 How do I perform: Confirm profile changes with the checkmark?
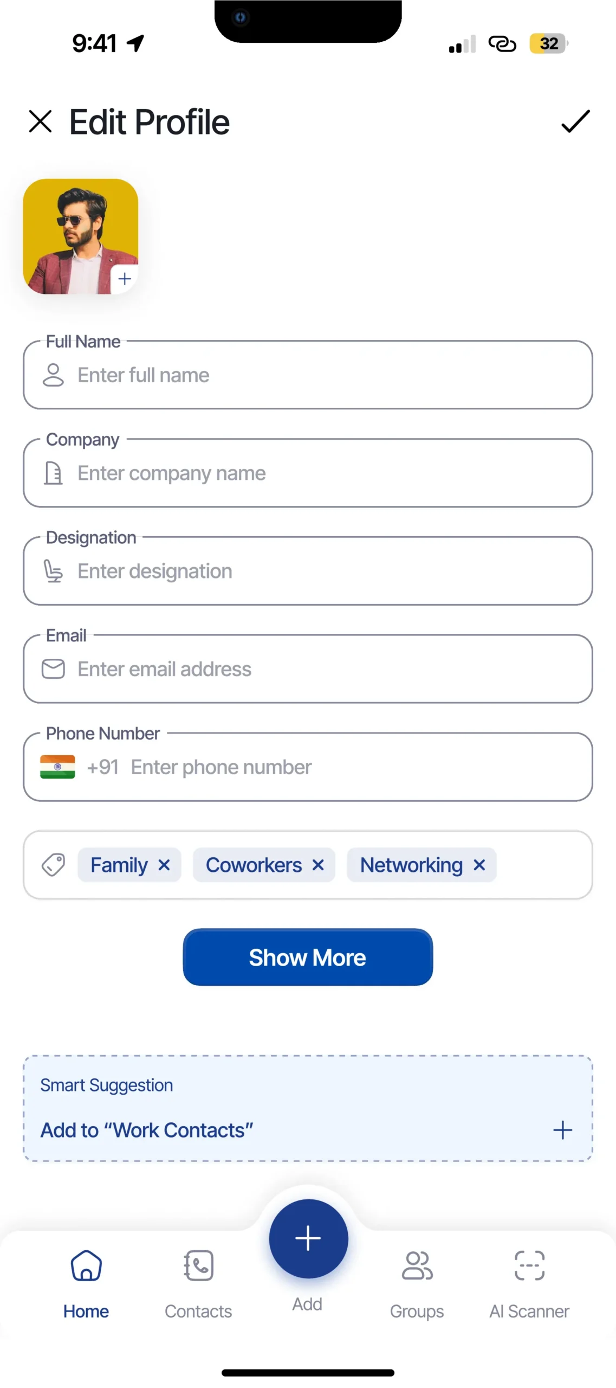point(575,121)
